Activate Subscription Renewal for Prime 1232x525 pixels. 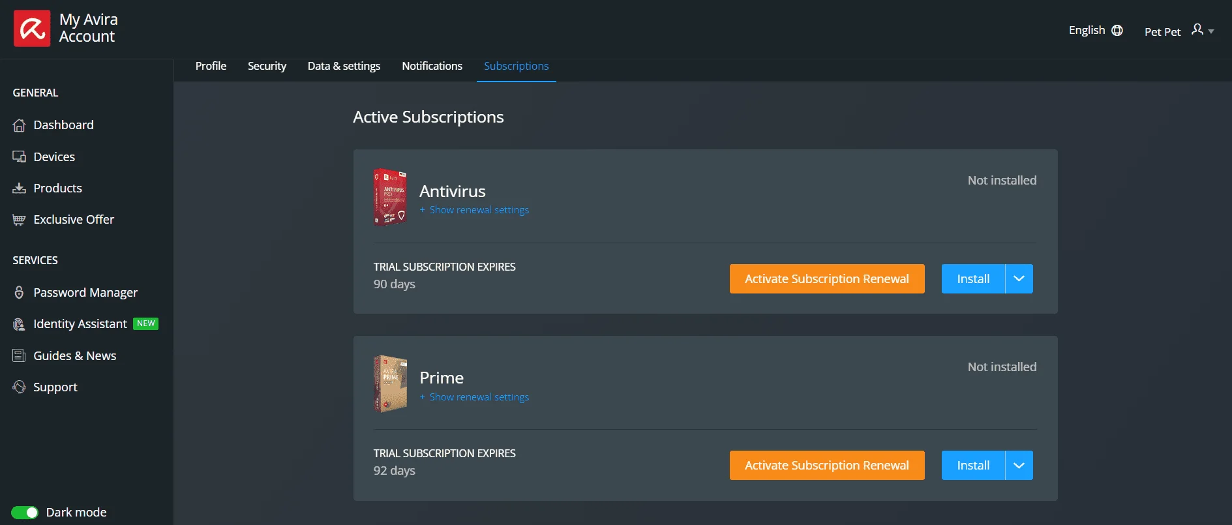[x=827, y=465]
